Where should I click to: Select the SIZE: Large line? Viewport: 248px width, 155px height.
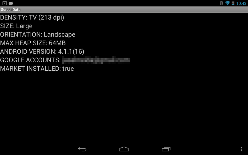[16, 26]
